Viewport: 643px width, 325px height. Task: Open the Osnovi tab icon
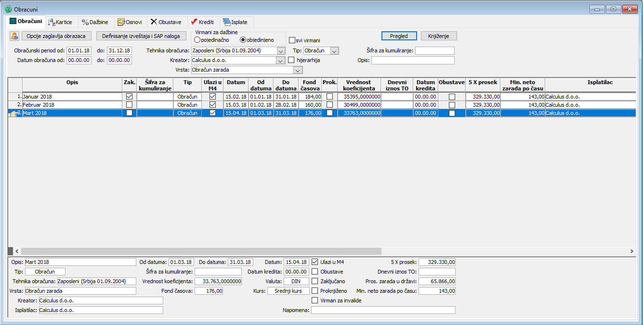[x=121, y=22]
